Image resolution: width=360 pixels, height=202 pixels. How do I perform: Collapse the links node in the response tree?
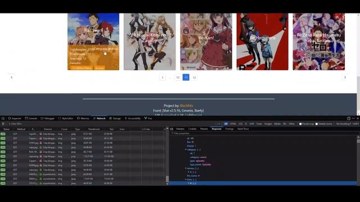pos(186,180)
